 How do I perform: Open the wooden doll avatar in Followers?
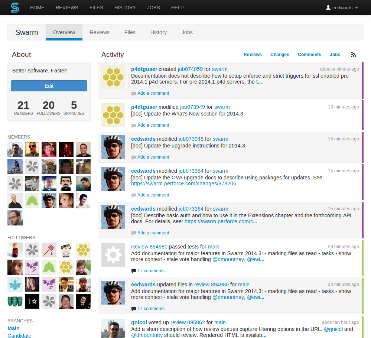click(15, 250)
